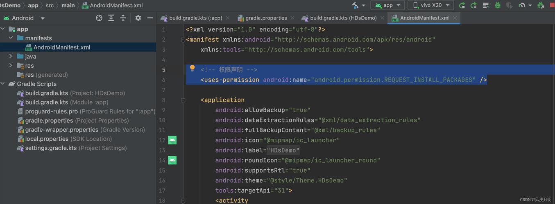The width and height of the screenshot is (555, 204).
Task: Open the 'app' run configuration dropdown
Action: [x=387, y=5]
